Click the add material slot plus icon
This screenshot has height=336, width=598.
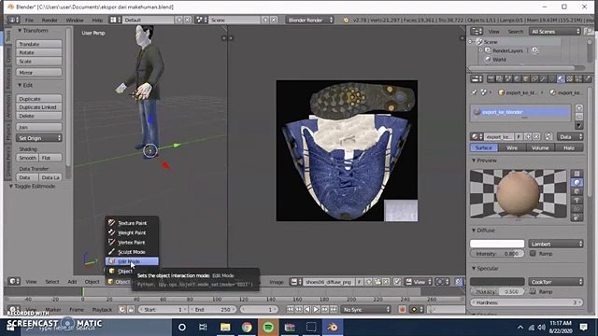click(x=579, y=108)
